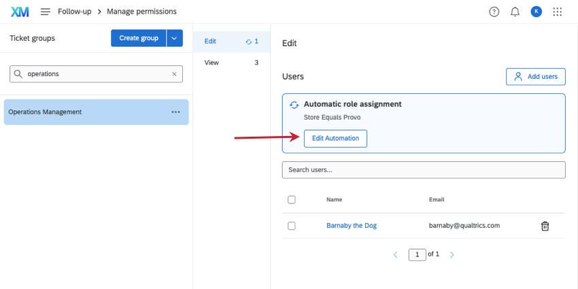Screen dimensions: 578x289
Task: Delete Barnaby the Dog with trash icon
Action: coord(545,226)
